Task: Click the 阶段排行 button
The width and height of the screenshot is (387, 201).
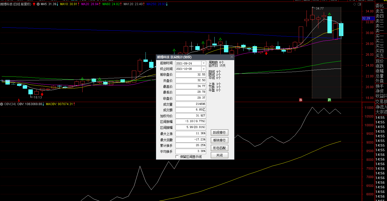Action: tap(220, 133)
